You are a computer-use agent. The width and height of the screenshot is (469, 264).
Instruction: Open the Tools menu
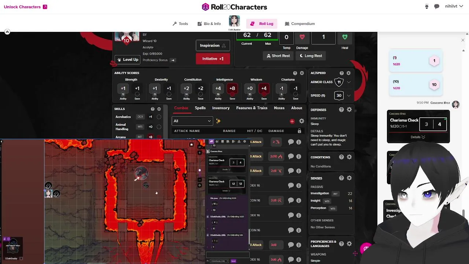[180, 24]
